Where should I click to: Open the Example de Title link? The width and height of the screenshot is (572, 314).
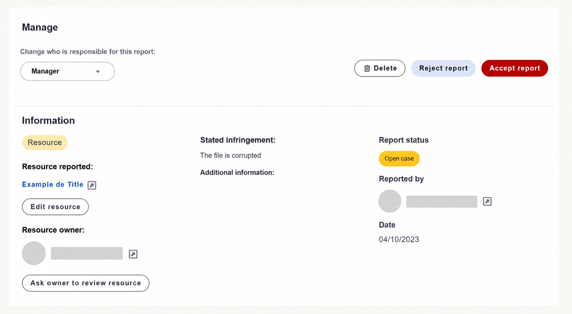tap(53, 185)
